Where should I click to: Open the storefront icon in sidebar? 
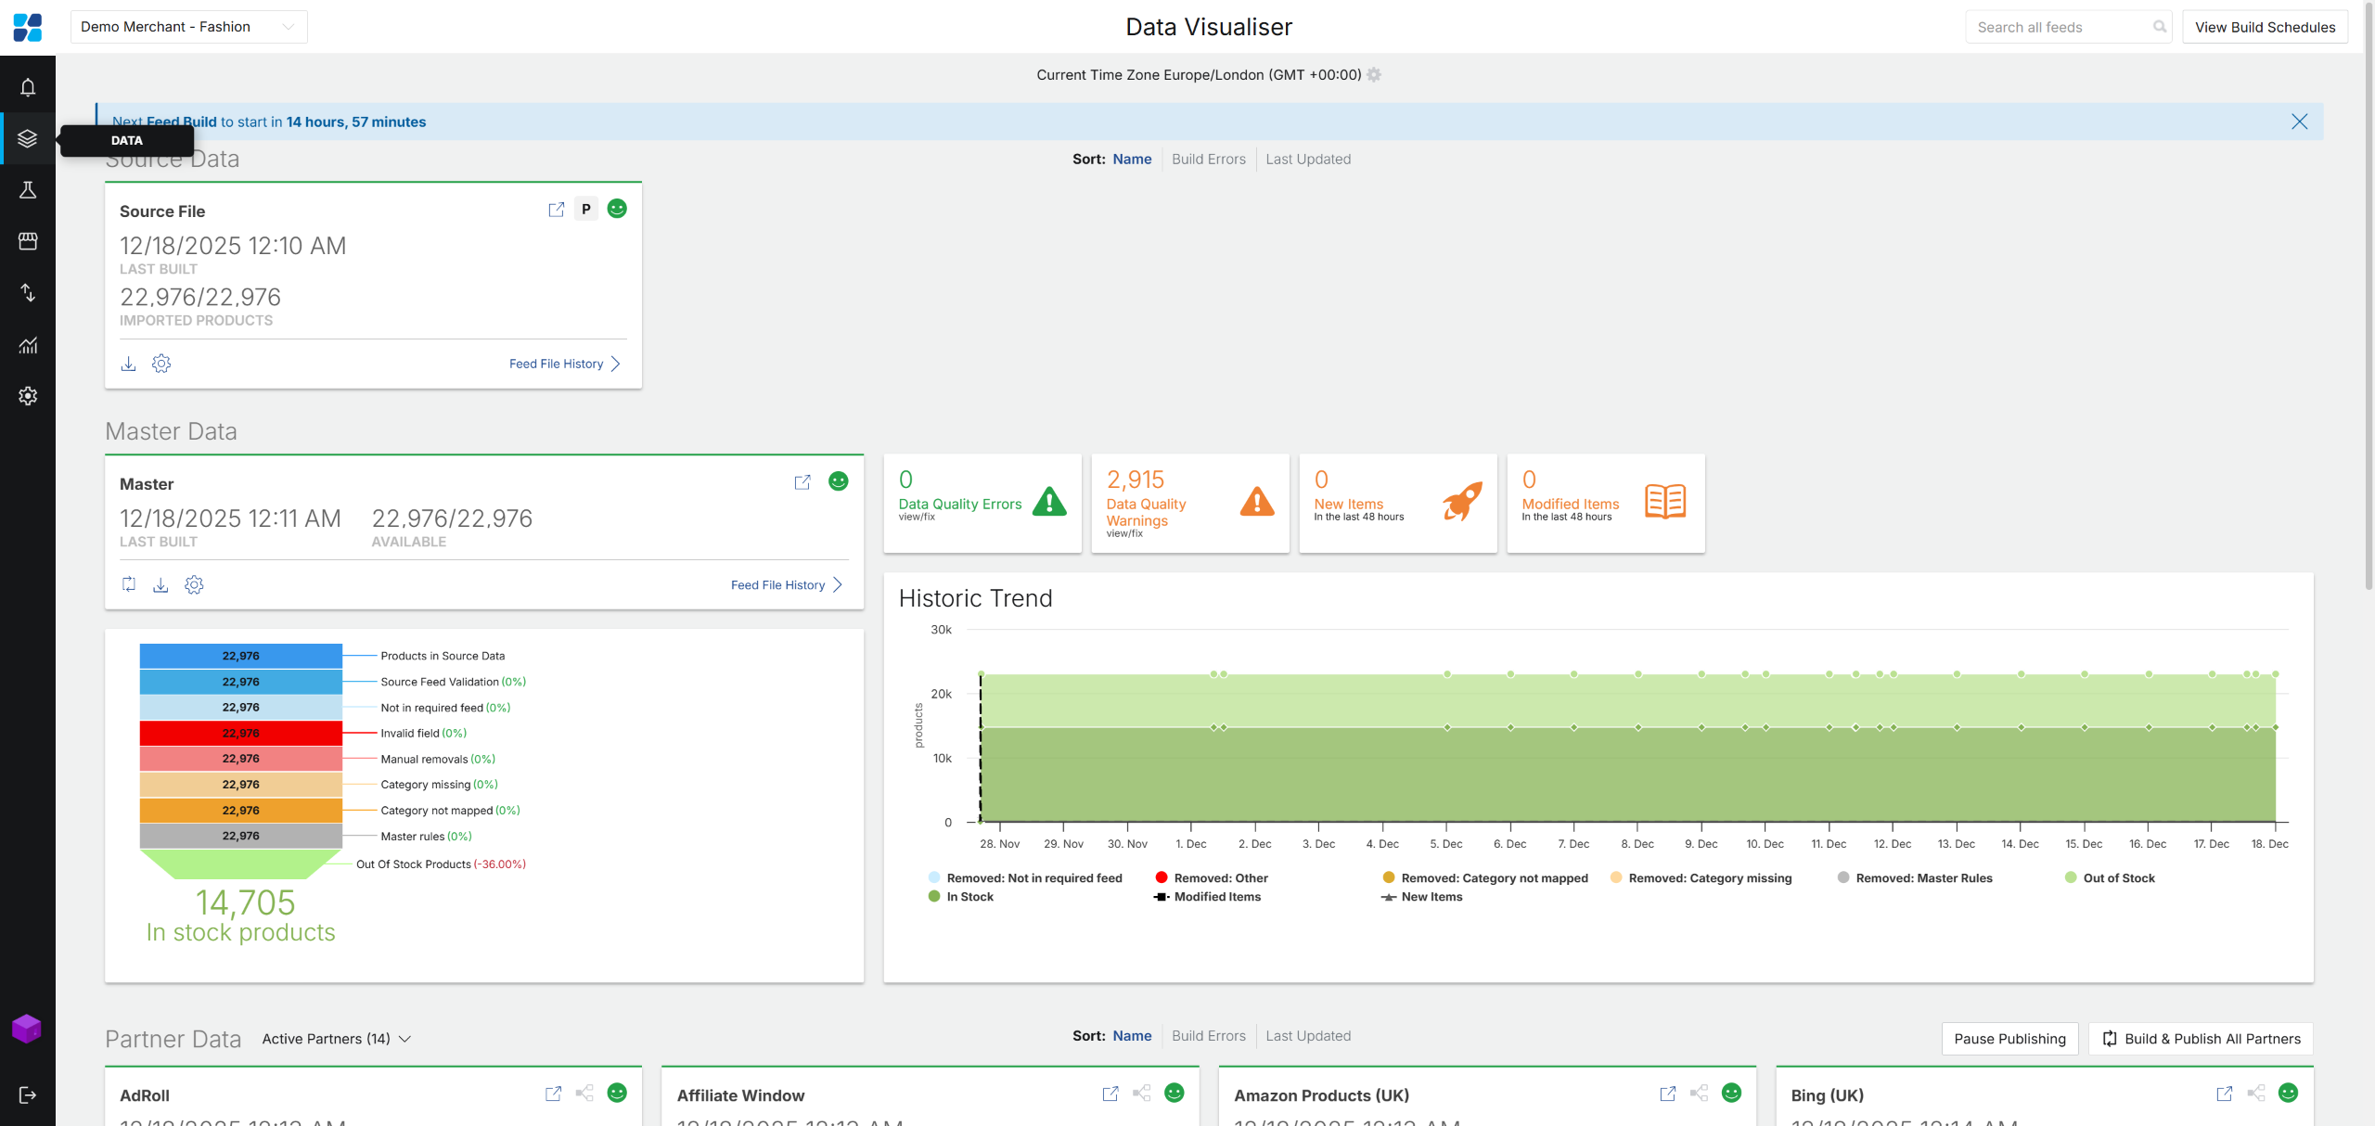28,241
